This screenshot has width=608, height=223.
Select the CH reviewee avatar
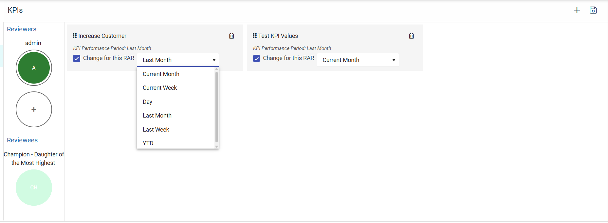tap(34, 188)
